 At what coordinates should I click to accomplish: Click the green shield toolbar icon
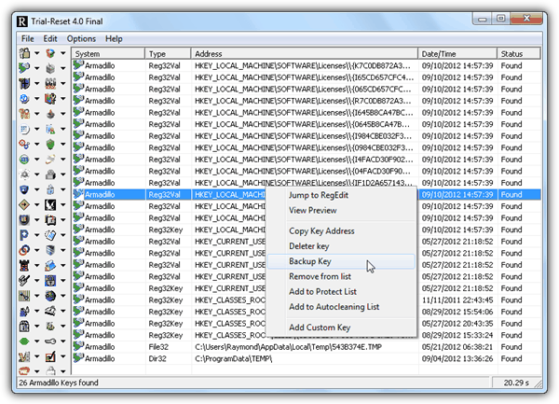coord(50,145)
